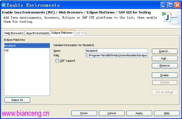Click the Path input field
The height and width of the screenshot is (119, 182).
(117, 55)
